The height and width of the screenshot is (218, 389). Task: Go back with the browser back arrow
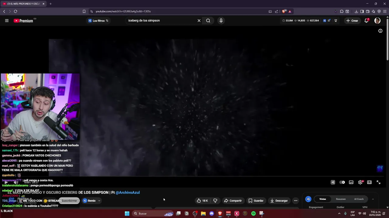click(x=4, y=11)
